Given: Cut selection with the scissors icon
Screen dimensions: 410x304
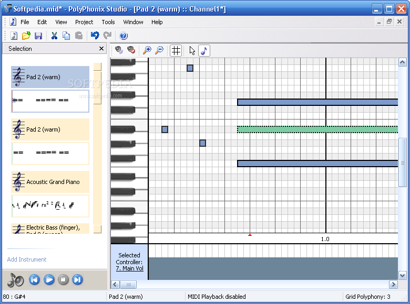Looking at the screenshot, I should 54,36.
